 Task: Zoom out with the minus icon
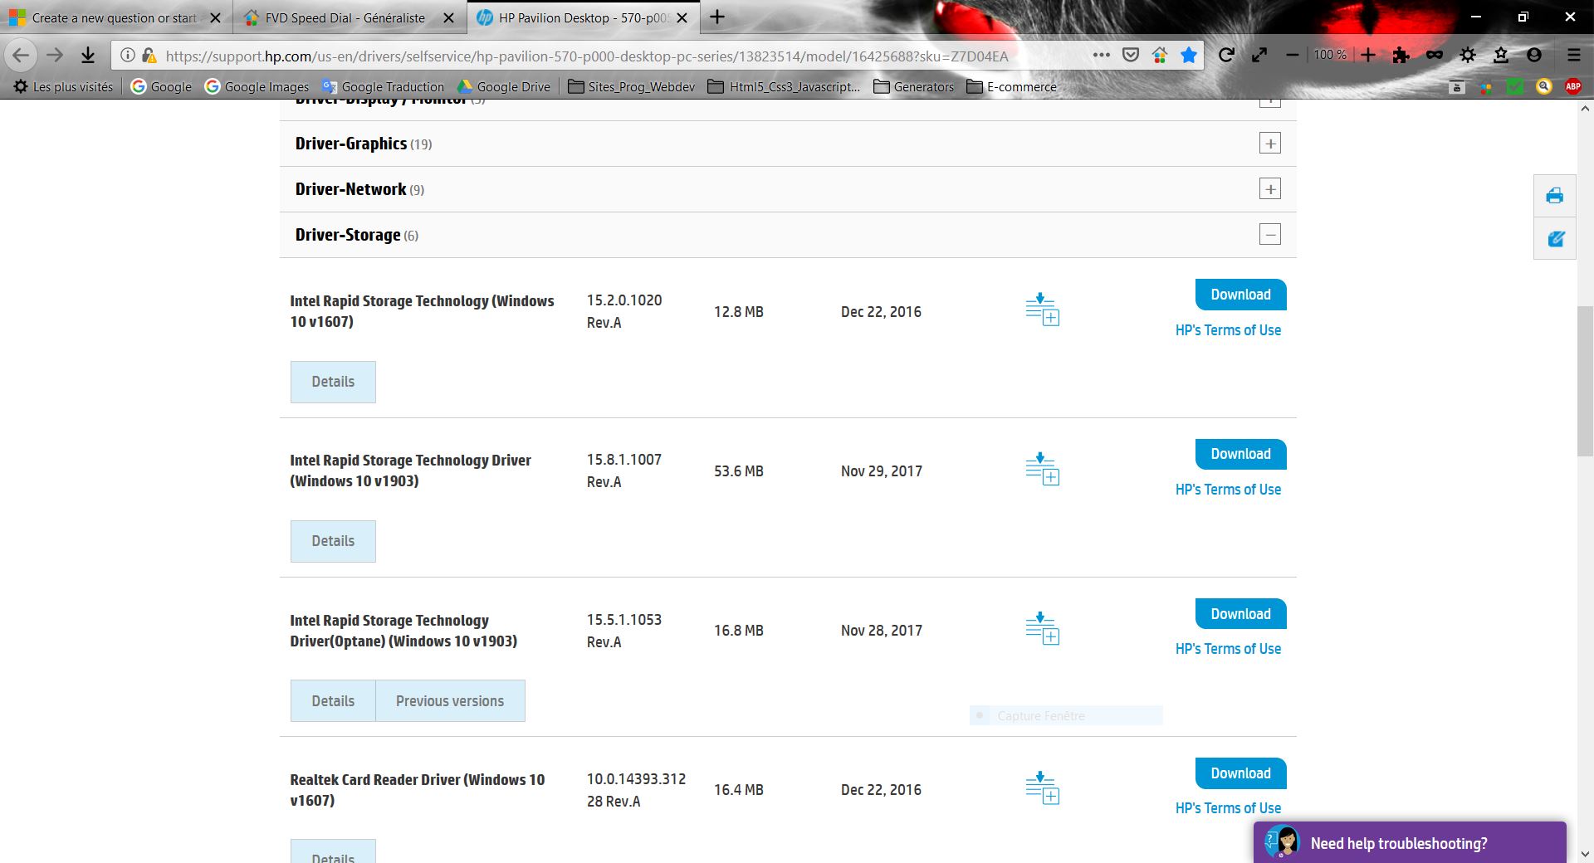[x=1292, y=55]
